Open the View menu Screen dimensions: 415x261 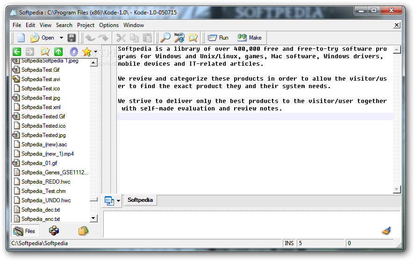[x=45, y=25]
